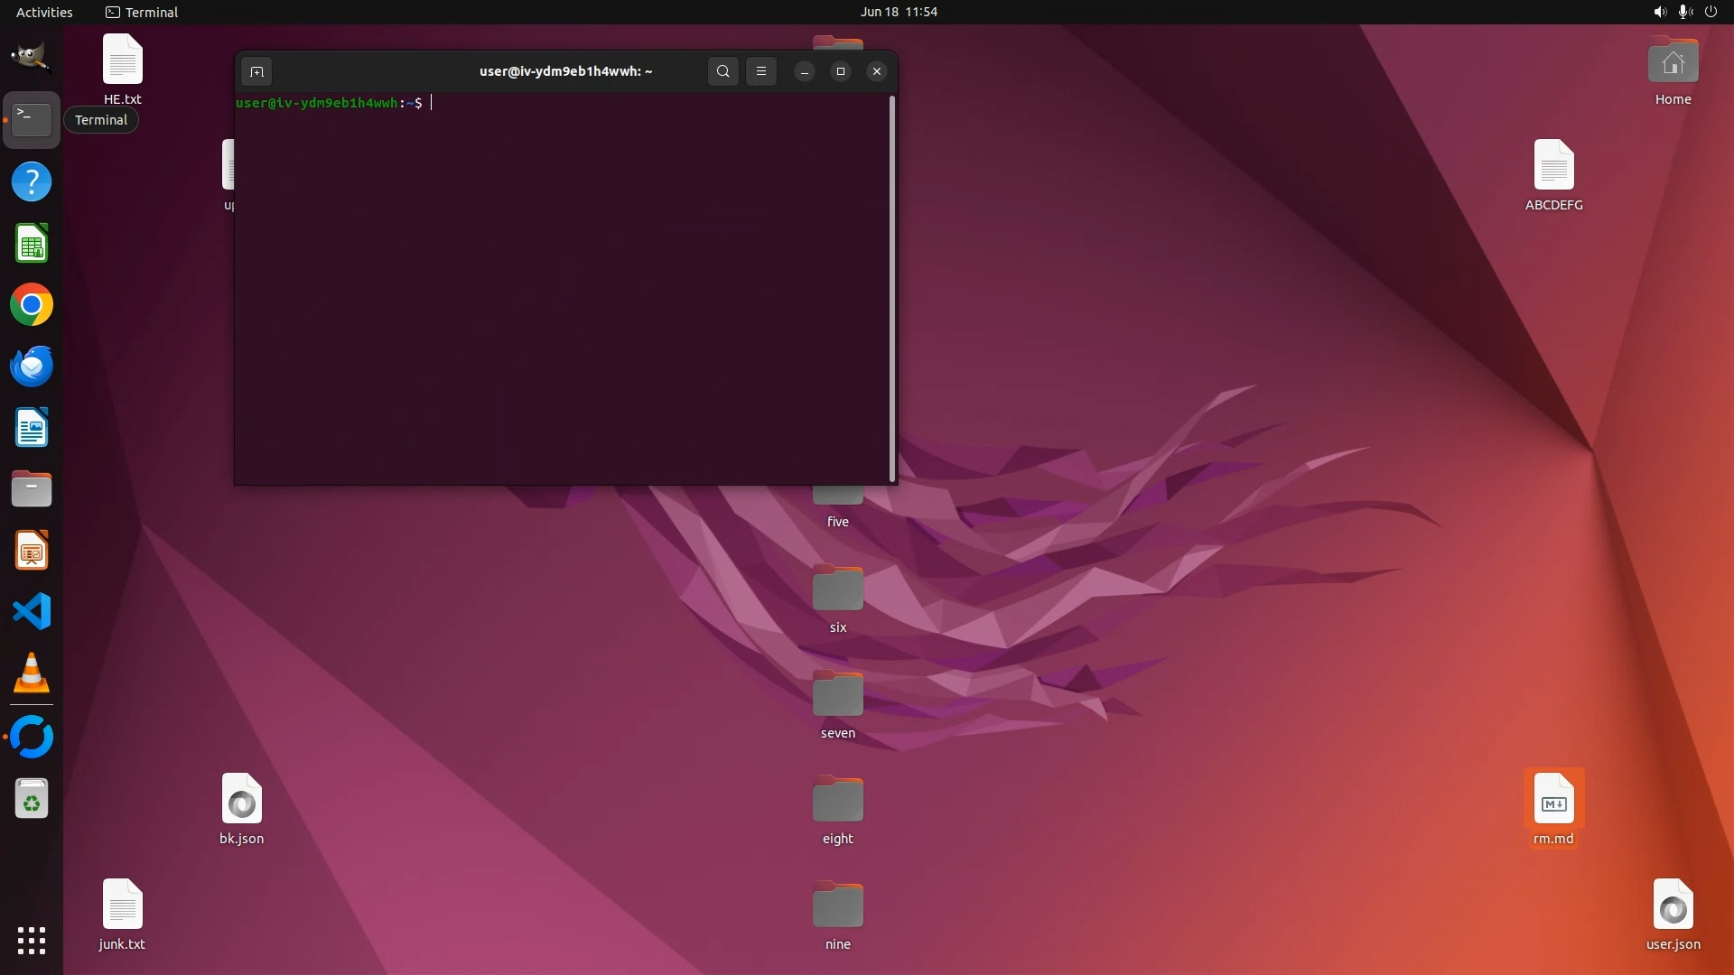The height and width of the screenshot is (975, 1734).
Task: Launch VLC media player from the dock
Action: click(x=32, y=673)
